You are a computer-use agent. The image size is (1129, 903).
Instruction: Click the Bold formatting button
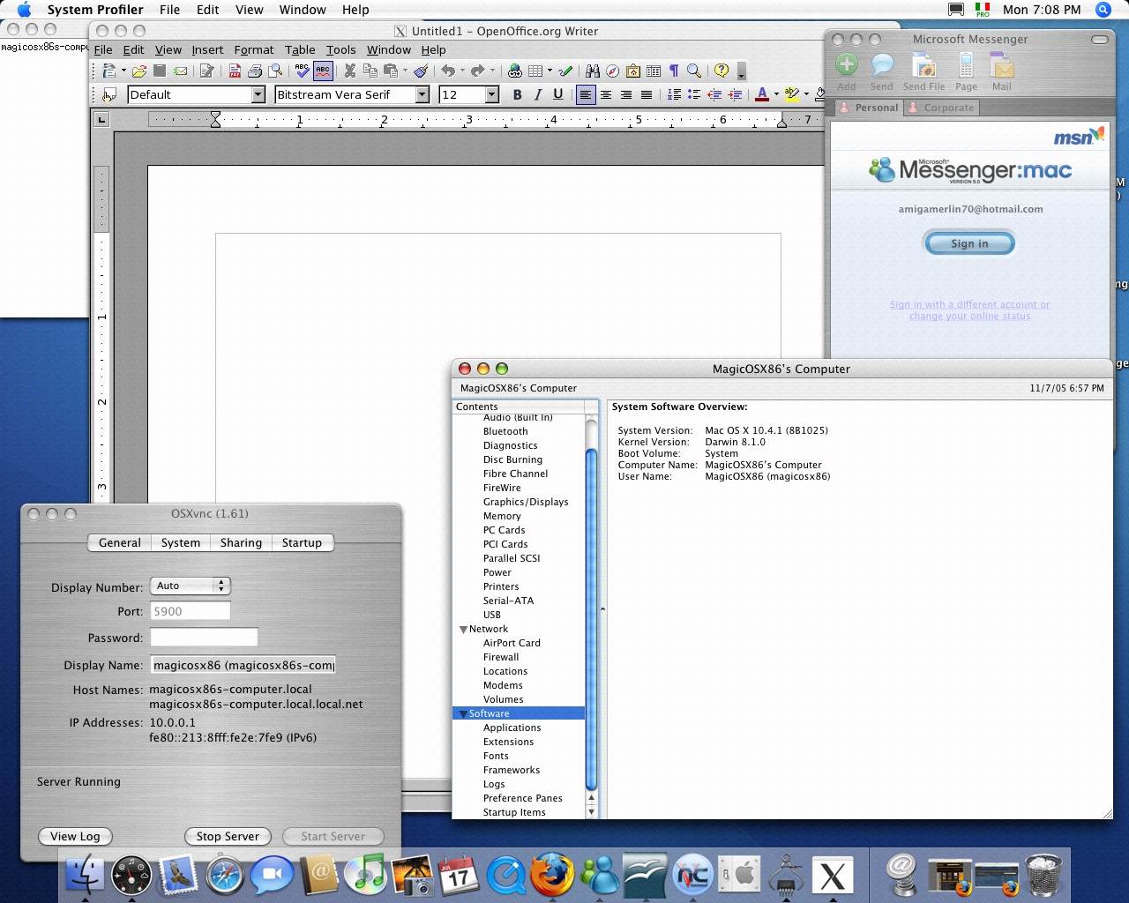(517, 94)
